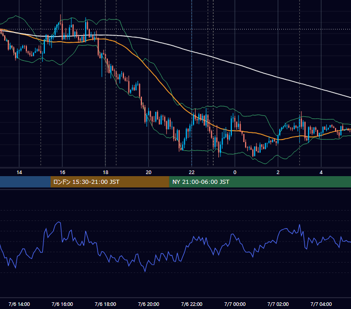Click the '7/6 18:00' date label
Viewport: 351px width, 309px height.
(x=105, y=304)
